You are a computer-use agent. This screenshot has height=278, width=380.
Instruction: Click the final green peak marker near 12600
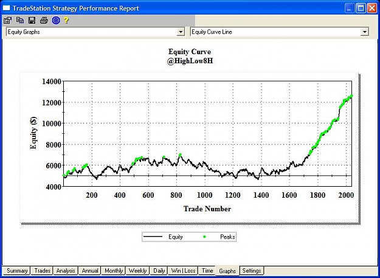coord(351,96)
